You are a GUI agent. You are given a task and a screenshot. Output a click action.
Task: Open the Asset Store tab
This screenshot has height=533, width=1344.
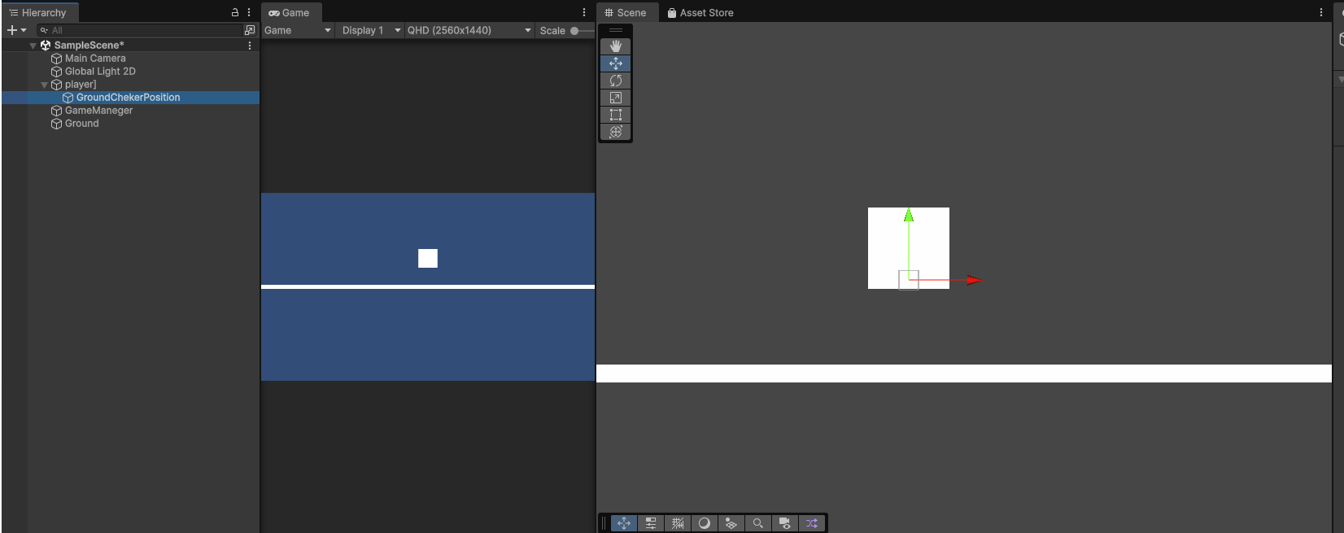pyautogui.click(x=700, y=13)
